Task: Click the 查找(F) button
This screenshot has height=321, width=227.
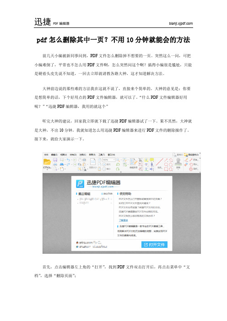Action: pos(178,155)
